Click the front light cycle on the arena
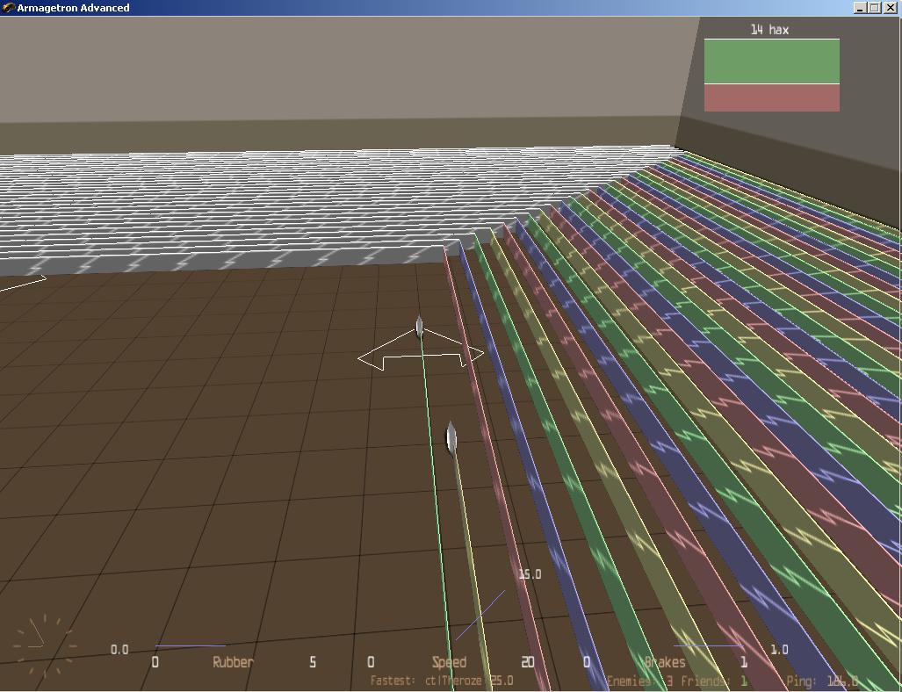The height and width of the screenshot is (692, 902). click(x=451, y=438)
